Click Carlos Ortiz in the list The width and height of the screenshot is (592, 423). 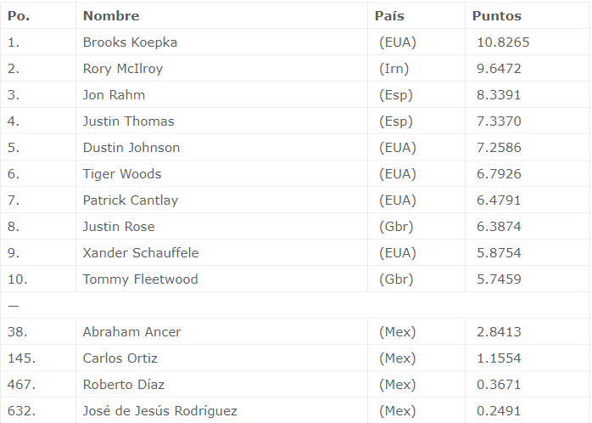point(120,358)
